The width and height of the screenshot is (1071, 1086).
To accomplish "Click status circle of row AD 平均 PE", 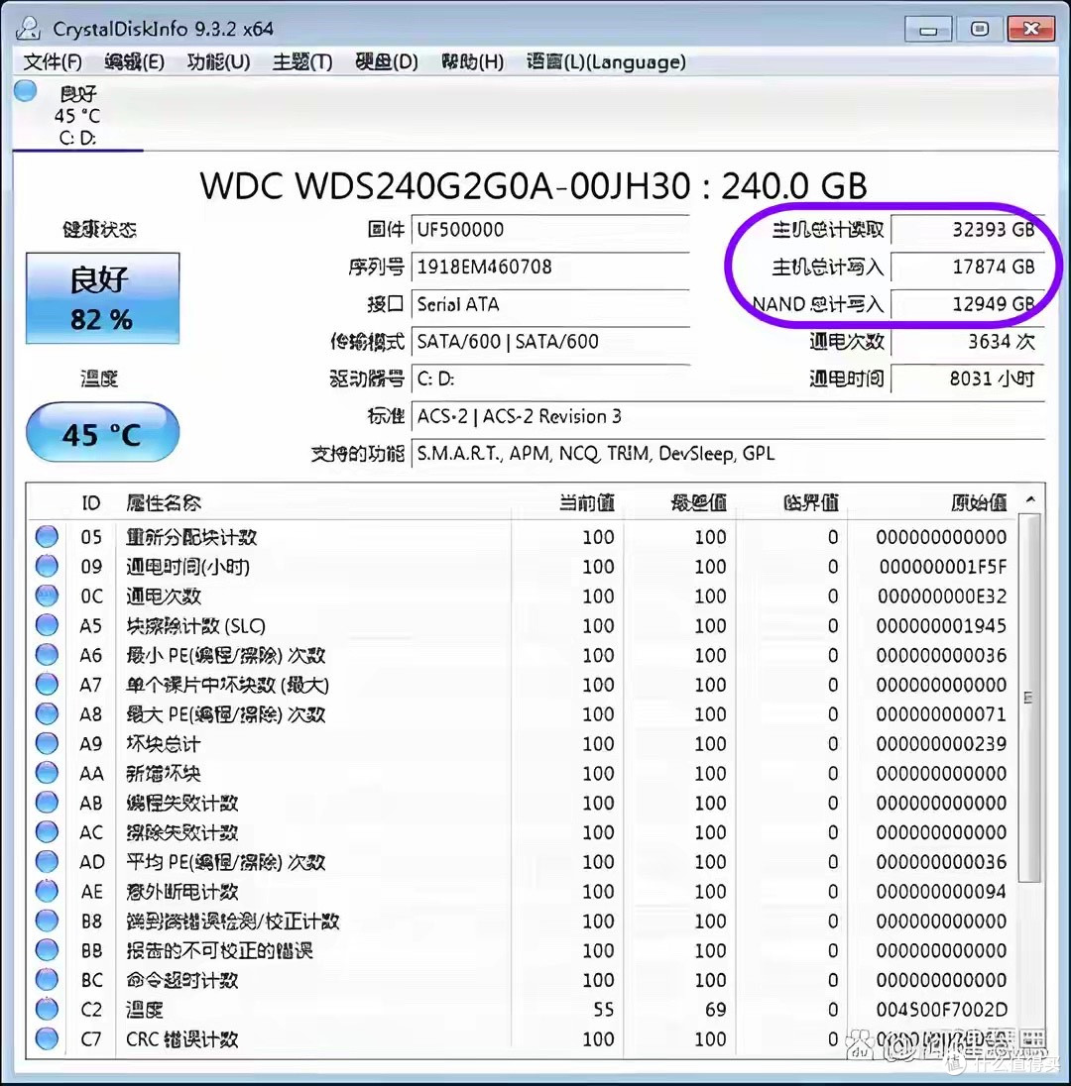I will pyautogui.click(x=47, y=862).
